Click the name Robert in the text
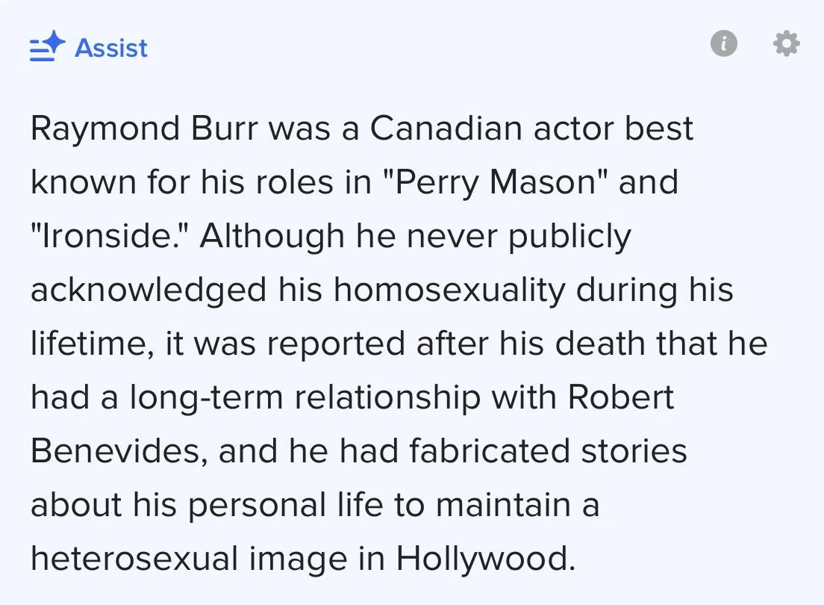This screenshot has width=824, height=605. pos(621,397)
